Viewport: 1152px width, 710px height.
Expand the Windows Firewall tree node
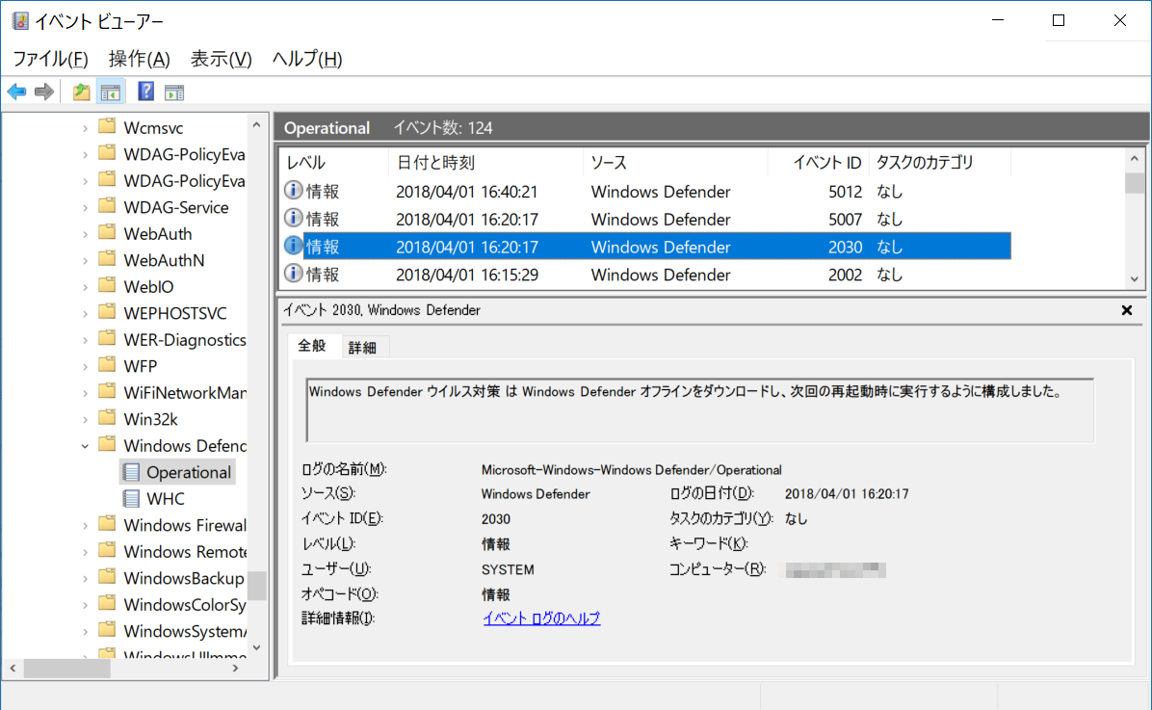coord(85,525)
